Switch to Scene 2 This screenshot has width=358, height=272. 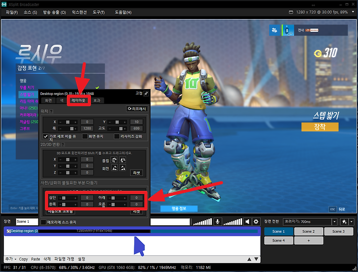(x=308, y=231)
